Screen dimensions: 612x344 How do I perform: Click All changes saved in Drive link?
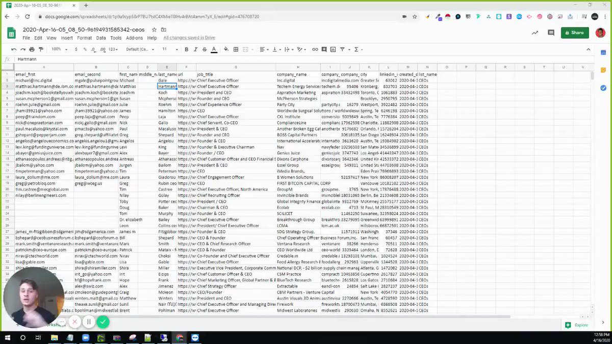click(189, 38)
